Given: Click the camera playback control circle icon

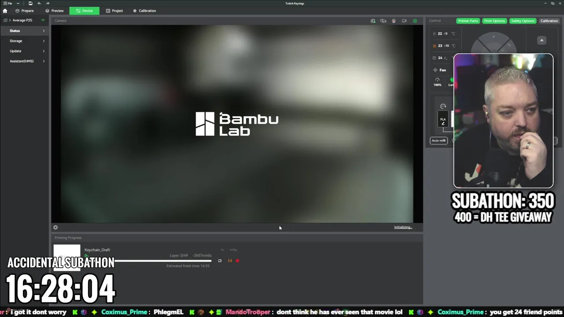Looking at the screenshot, I should pos(56,228).
